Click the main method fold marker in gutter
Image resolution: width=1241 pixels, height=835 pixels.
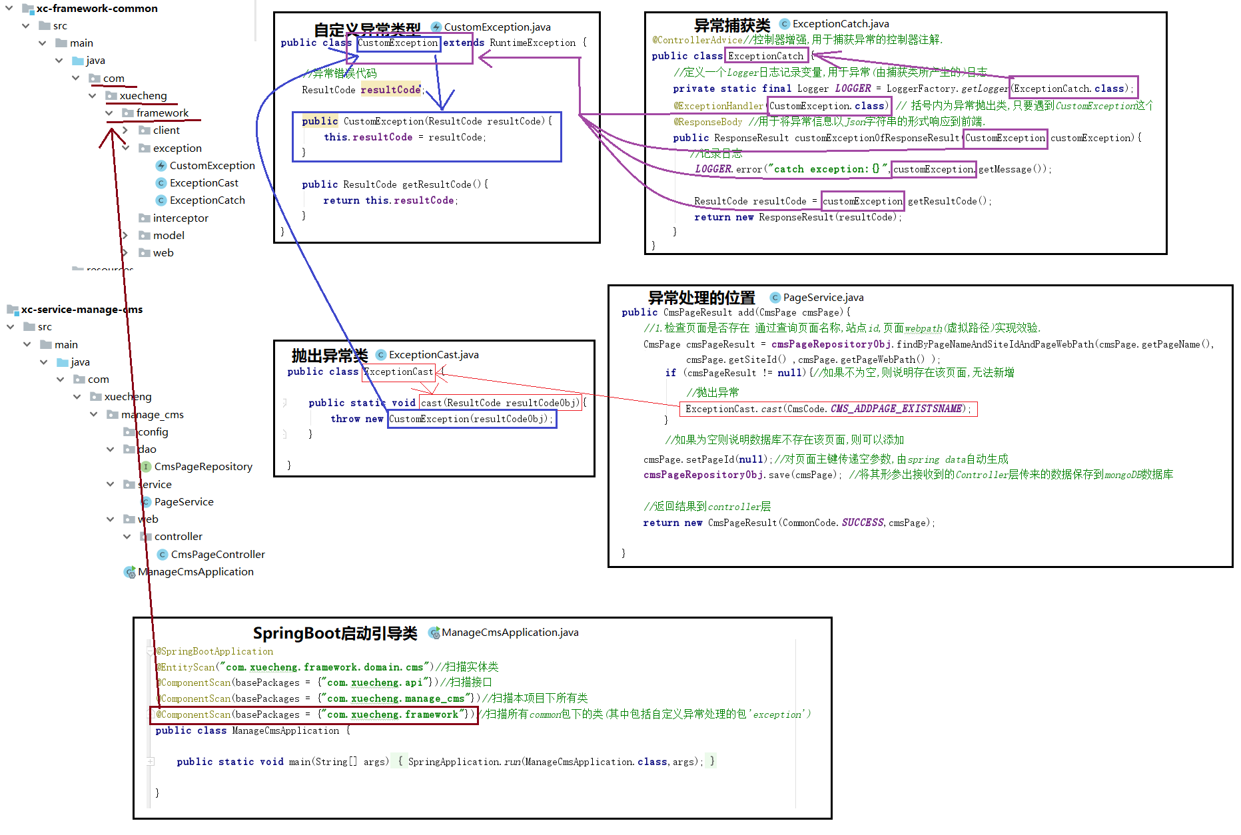click(151, 761)
